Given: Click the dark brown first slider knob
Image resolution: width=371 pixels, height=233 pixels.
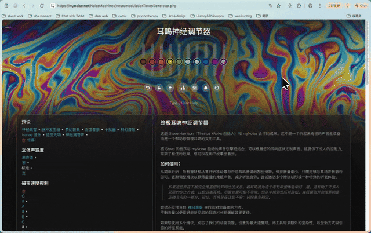Looking at the screenshot, I should 143,62.
